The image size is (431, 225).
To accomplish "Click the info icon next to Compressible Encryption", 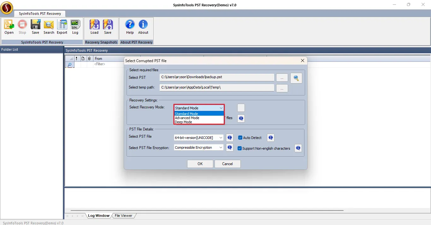I will coord(230,147).
